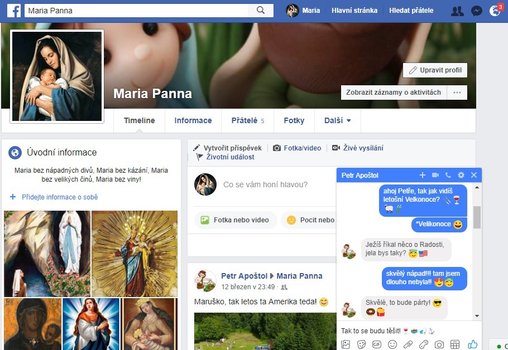This screenshot has width=508, height=350.
Task: Open dark icon Madonna photo thumbnail
Action: 33,324
